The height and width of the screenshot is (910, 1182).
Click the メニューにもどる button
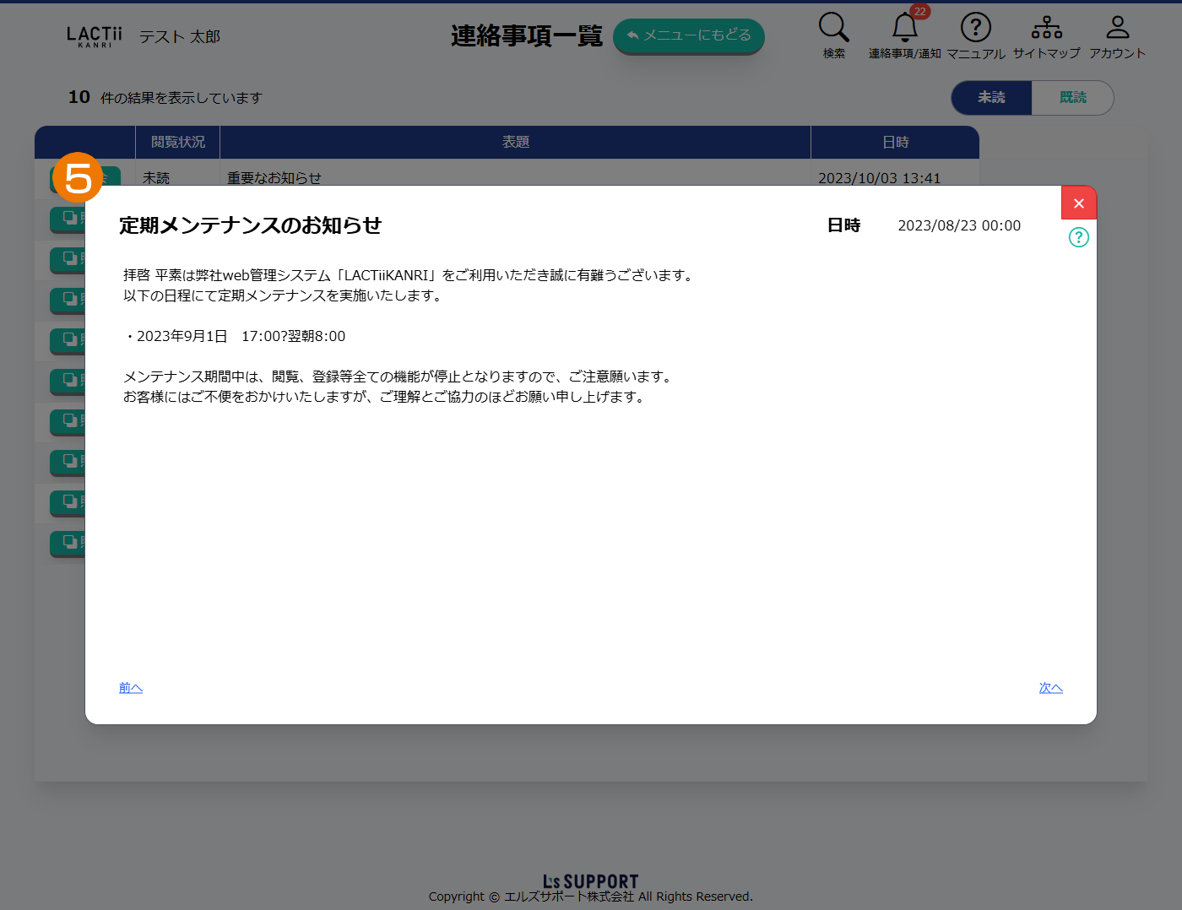(688, 35)
